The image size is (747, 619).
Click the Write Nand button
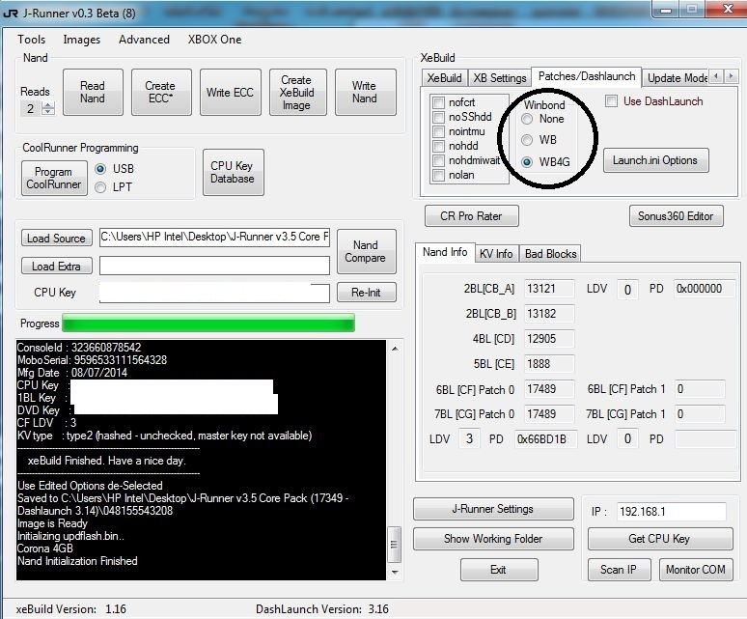click(x=365, y=92)
